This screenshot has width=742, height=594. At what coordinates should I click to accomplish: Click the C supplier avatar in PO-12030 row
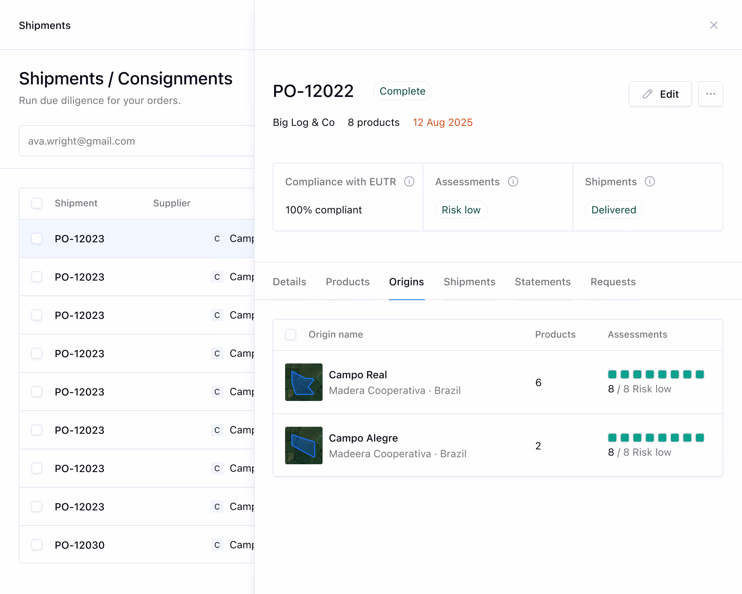(x=217, y=545)
